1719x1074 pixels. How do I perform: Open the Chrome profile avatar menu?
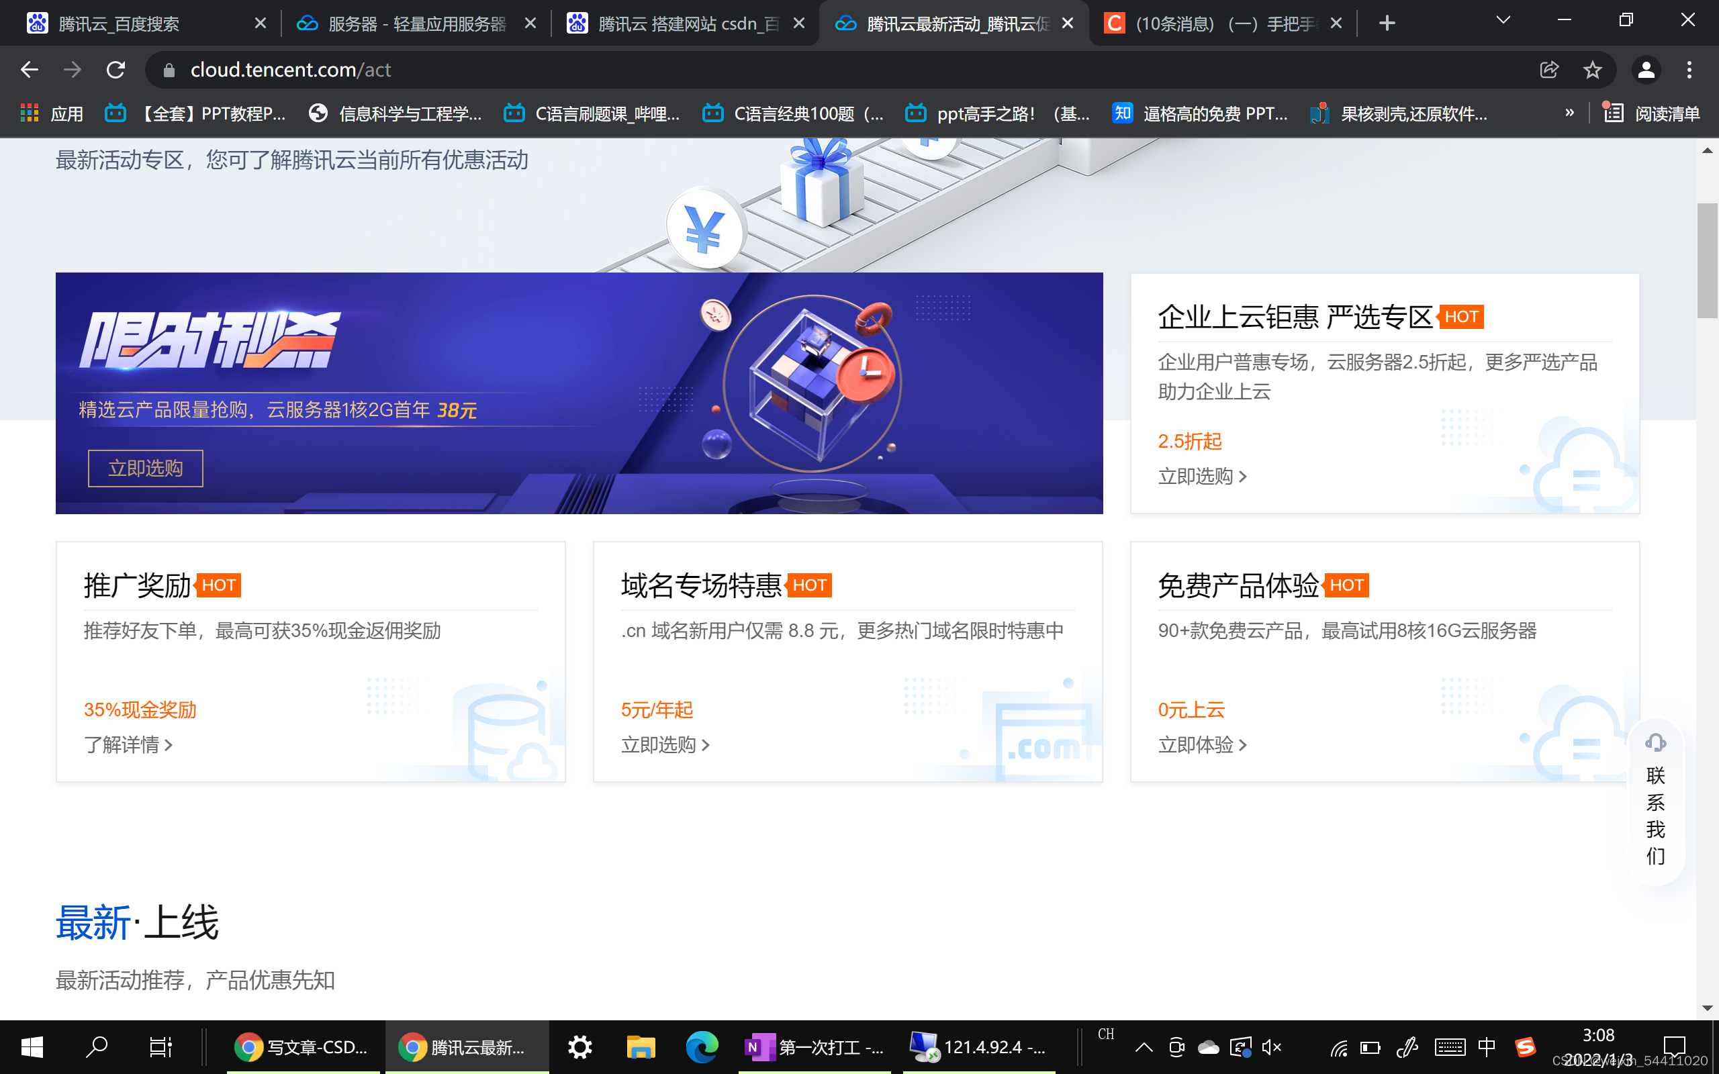tap(1646, 70)
